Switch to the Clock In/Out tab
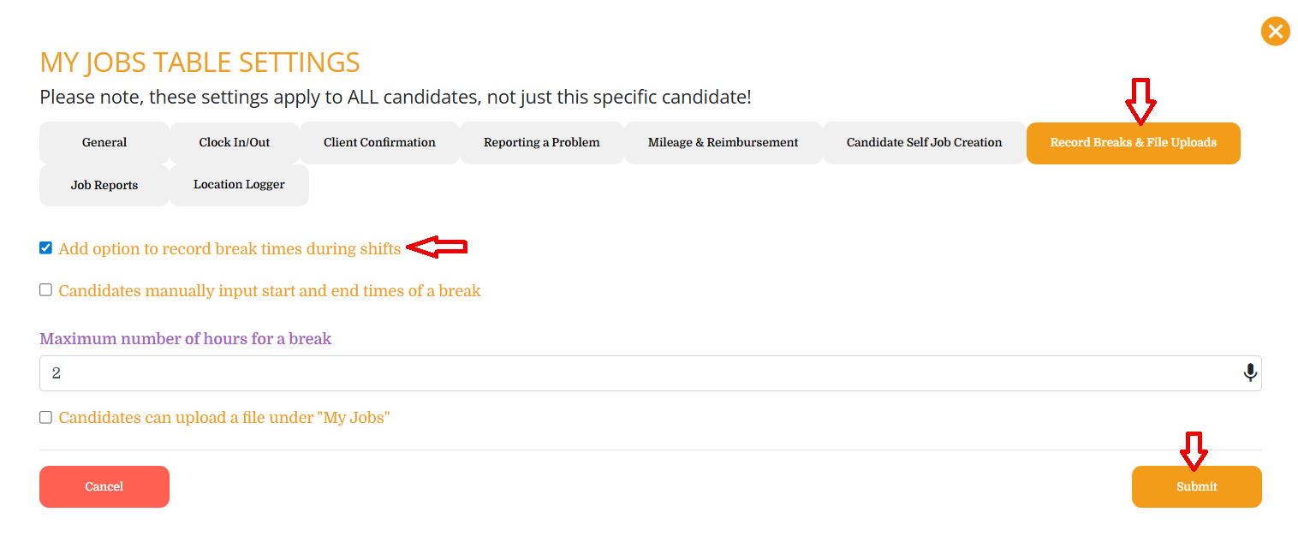 point(235,143)
